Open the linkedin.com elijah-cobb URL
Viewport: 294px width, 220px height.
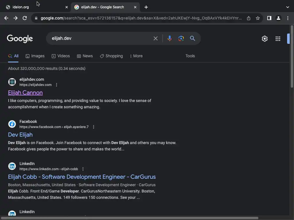(49, 169)
